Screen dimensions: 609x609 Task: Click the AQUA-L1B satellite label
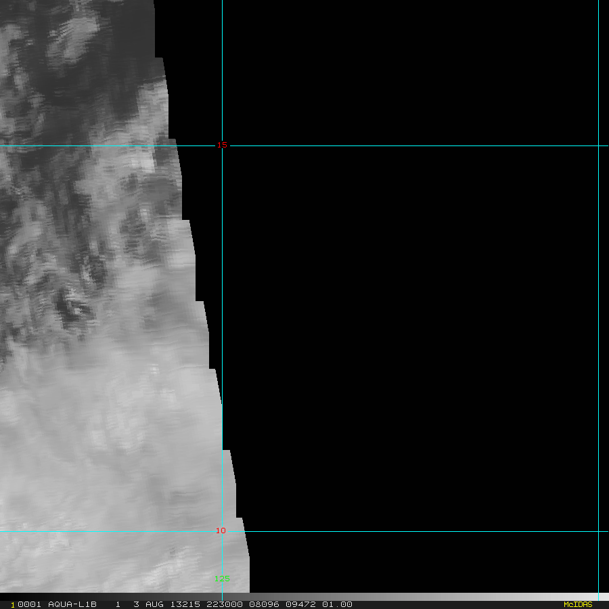coord(72,604)
